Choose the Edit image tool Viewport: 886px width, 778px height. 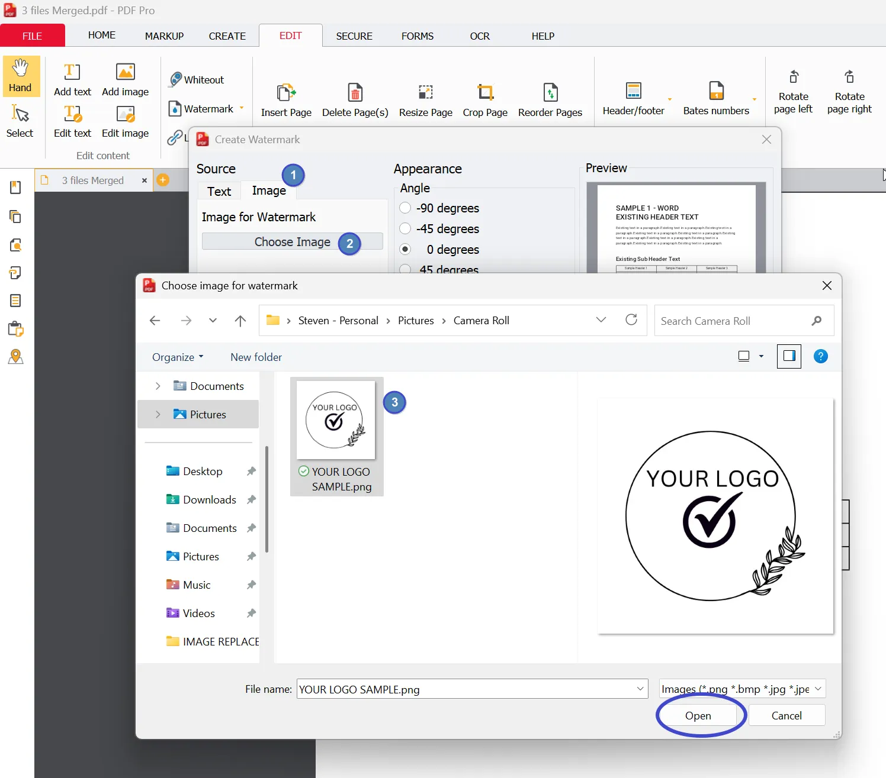pos(125,121)
